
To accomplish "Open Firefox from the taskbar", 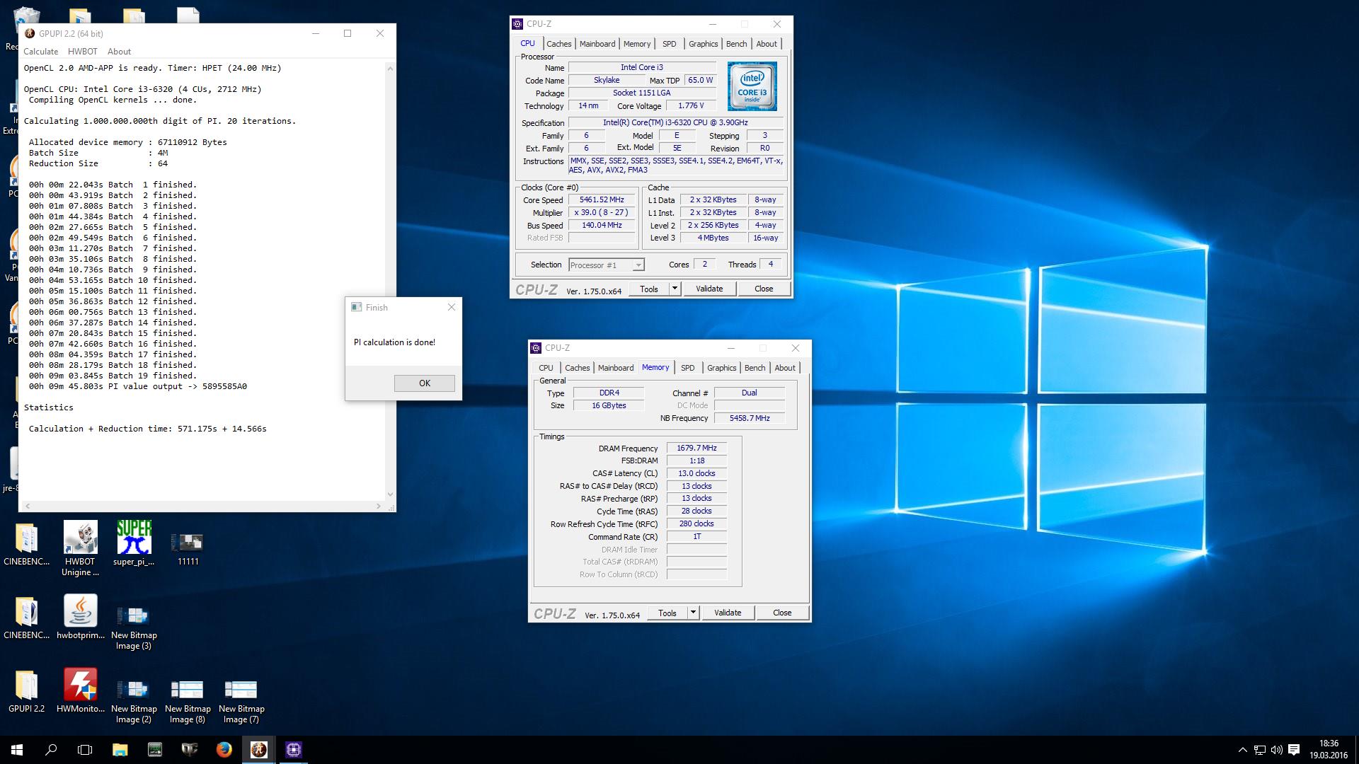I will [224, 750].
